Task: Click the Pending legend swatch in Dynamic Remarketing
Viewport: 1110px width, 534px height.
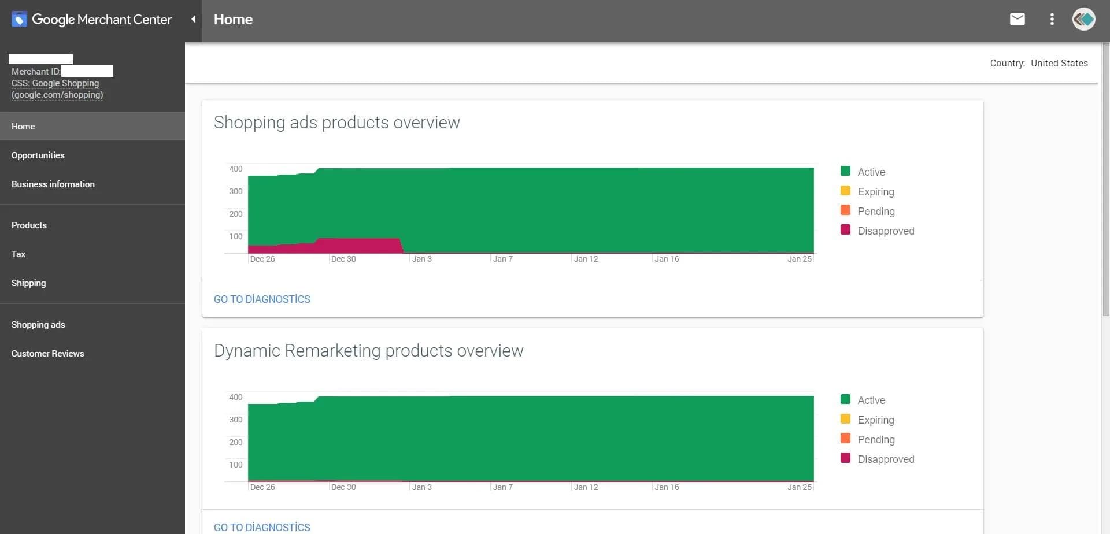Action: point(845,439)
